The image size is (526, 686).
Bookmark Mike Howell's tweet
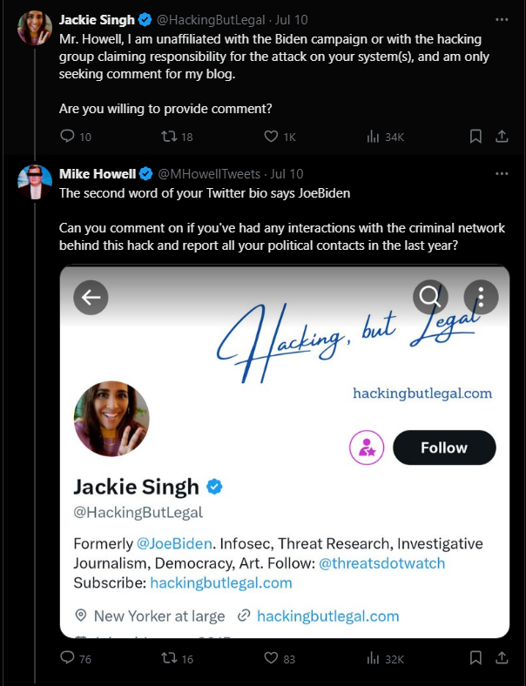point(475,658)
